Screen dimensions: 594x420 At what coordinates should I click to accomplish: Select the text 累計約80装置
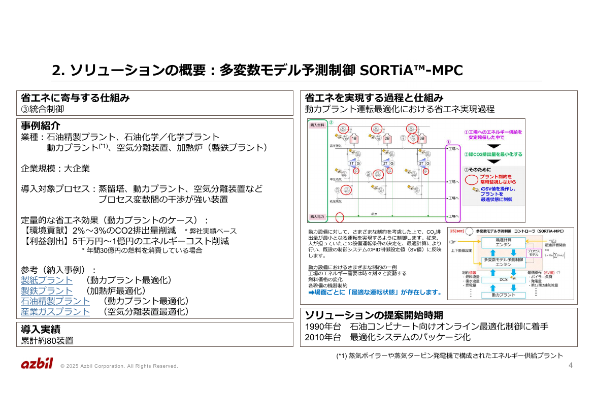click(47, 340)
